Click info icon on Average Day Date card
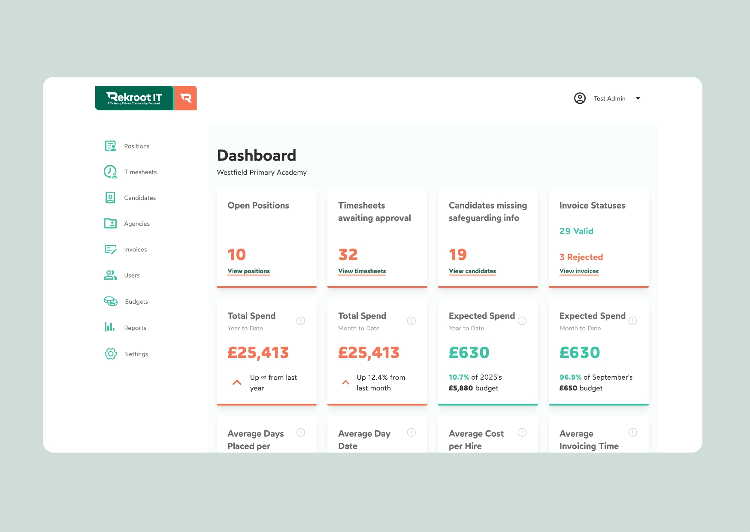 [x=411, y=432]
